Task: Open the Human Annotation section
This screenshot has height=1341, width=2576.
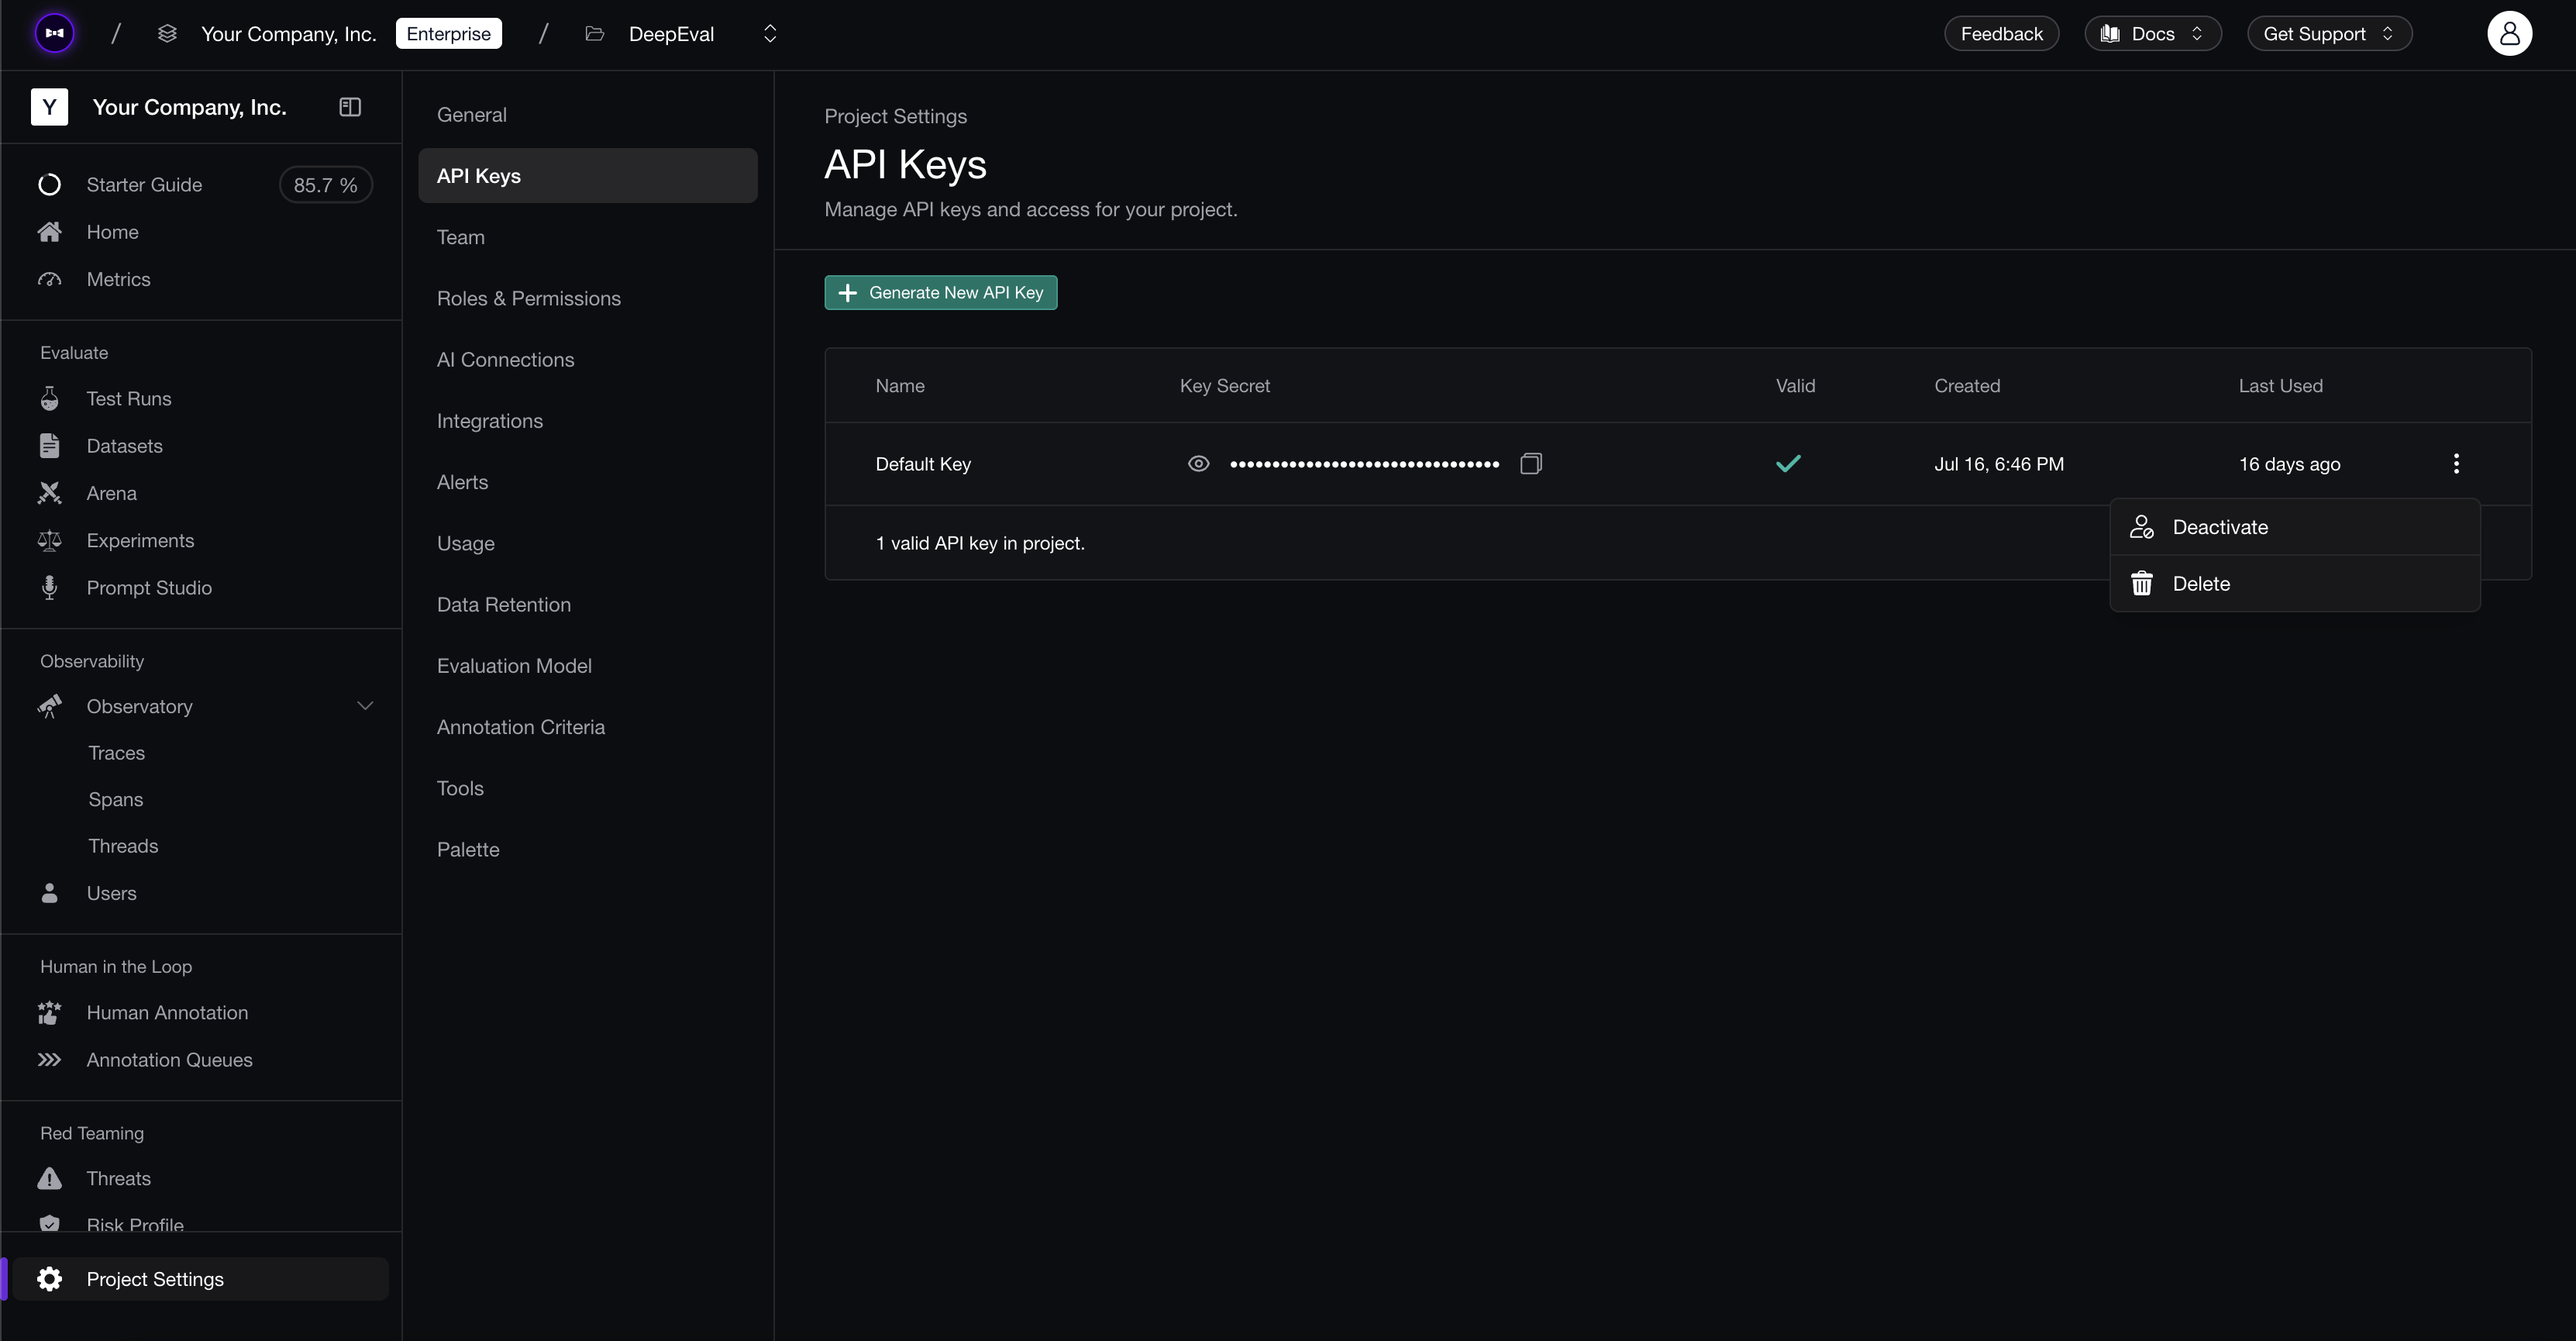Action: (x=167, y=1013)
